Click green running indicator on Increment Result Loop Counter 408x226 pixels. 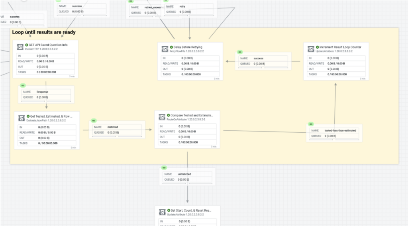point(318,47)
